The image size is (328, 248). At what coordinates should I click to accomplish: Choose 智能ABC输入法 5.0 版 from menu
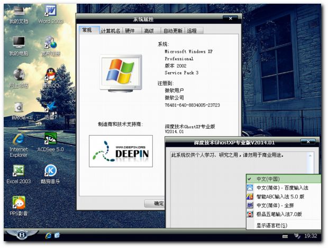click(281, 196)
